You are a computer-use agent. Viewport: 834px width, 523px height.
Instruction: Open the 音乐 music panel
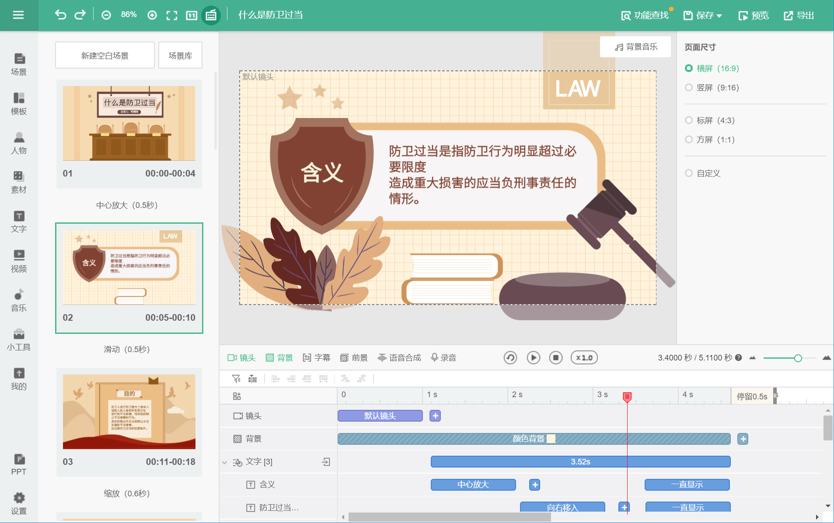tap(19, 300)
